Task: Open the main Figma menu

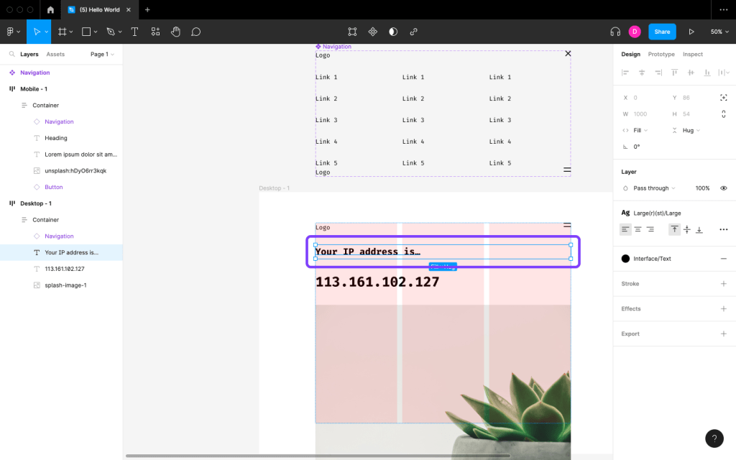Action: click(11, 32)
